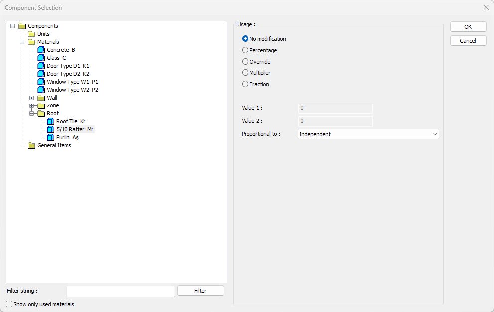Screen dimensions: 494x312
Task: Click the General Items folder icon
Action: pos(32,145)
